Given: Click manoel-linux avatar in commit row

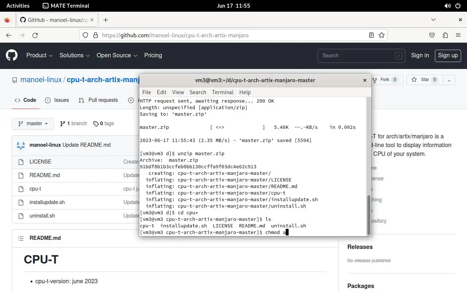Looking at the screenshot, I should [x=21, y=145].
